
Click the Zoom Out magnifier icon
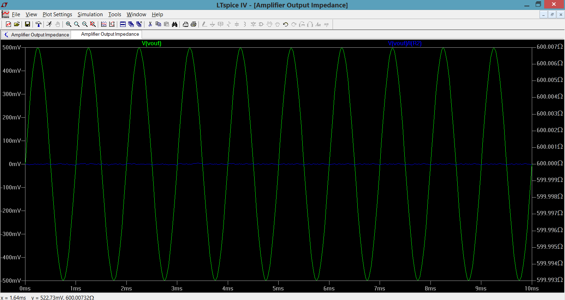click(x=85, y=24)
